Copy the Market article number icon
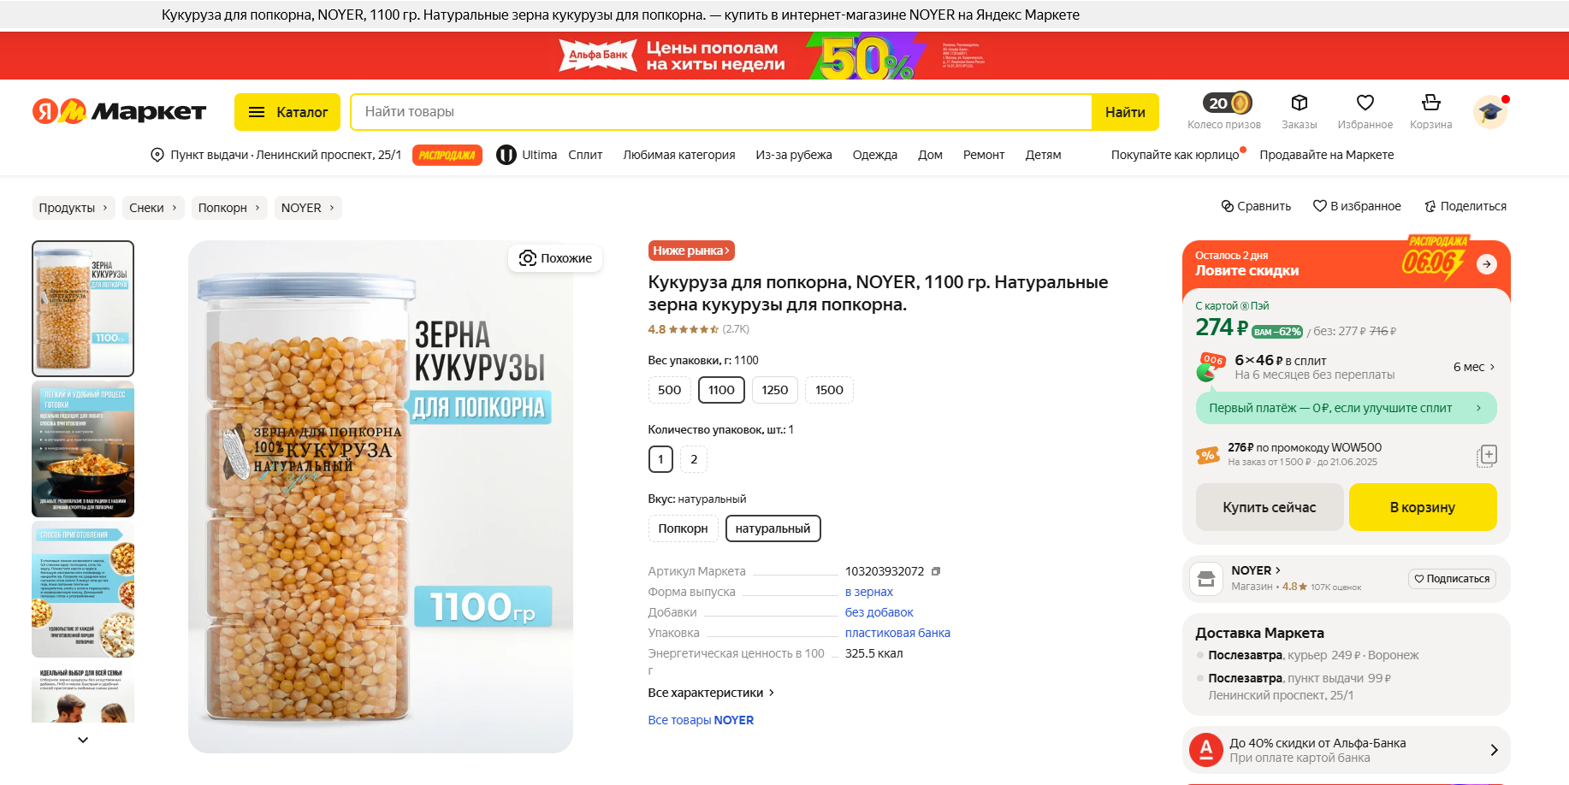The height and width of the screenshot is (785, 1569). pos(936,571)
